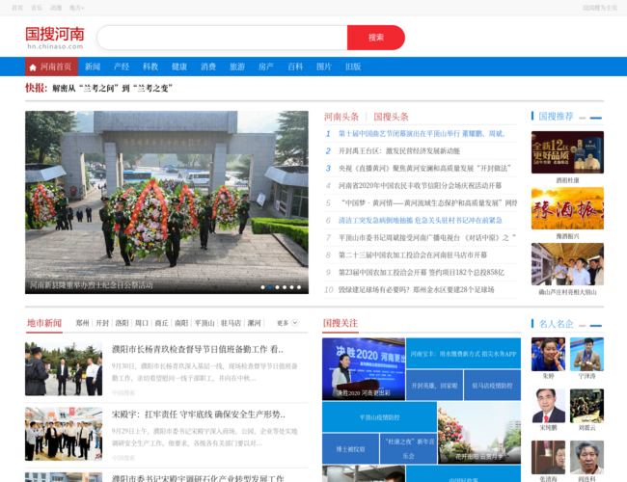The height and width of the screenshot is (482, 627).
Task: Open headline 8 about 第二十三届农加工投洽会
Action: 413,255
